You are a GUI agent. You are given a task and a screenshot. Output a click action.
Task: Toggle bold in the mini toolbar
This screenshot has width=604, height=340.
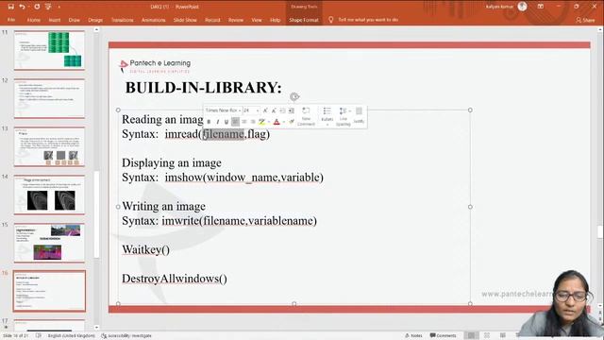coord(209,122)
